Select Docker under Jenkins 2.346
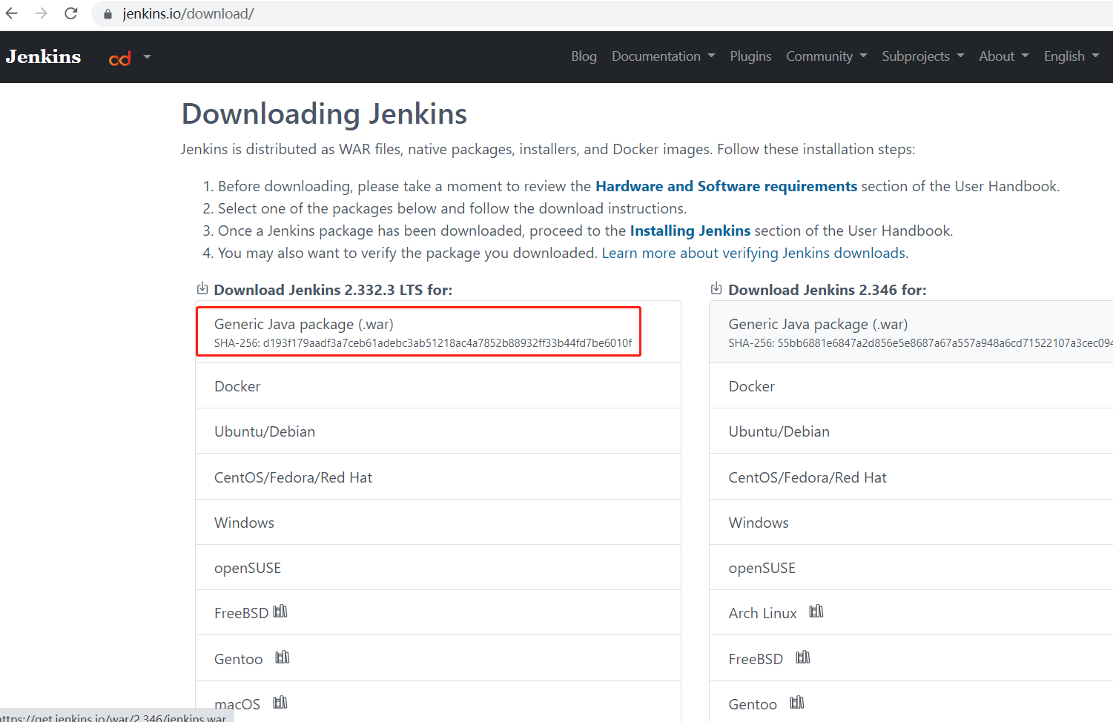The image size is (1113, 722). [x=911, y=385]
